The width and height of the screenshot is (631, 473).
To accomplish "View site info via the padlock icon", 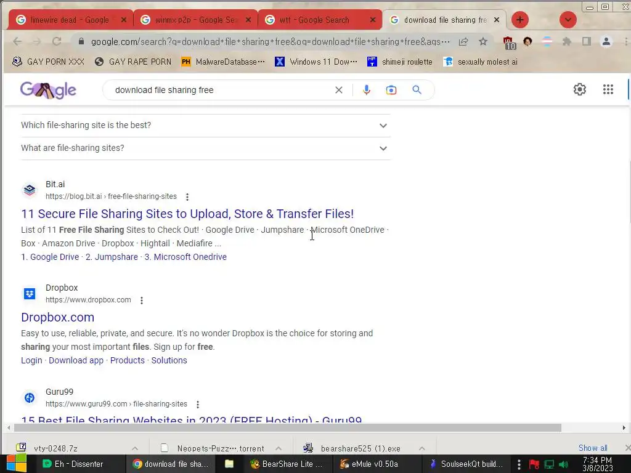I will [x=81, y=41].
